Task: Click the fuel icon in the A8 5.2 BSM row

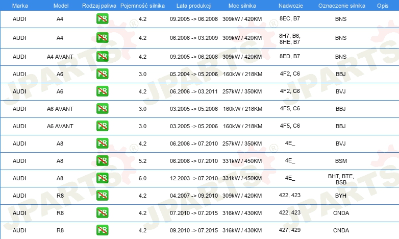Action: click(x=102, y=160)
